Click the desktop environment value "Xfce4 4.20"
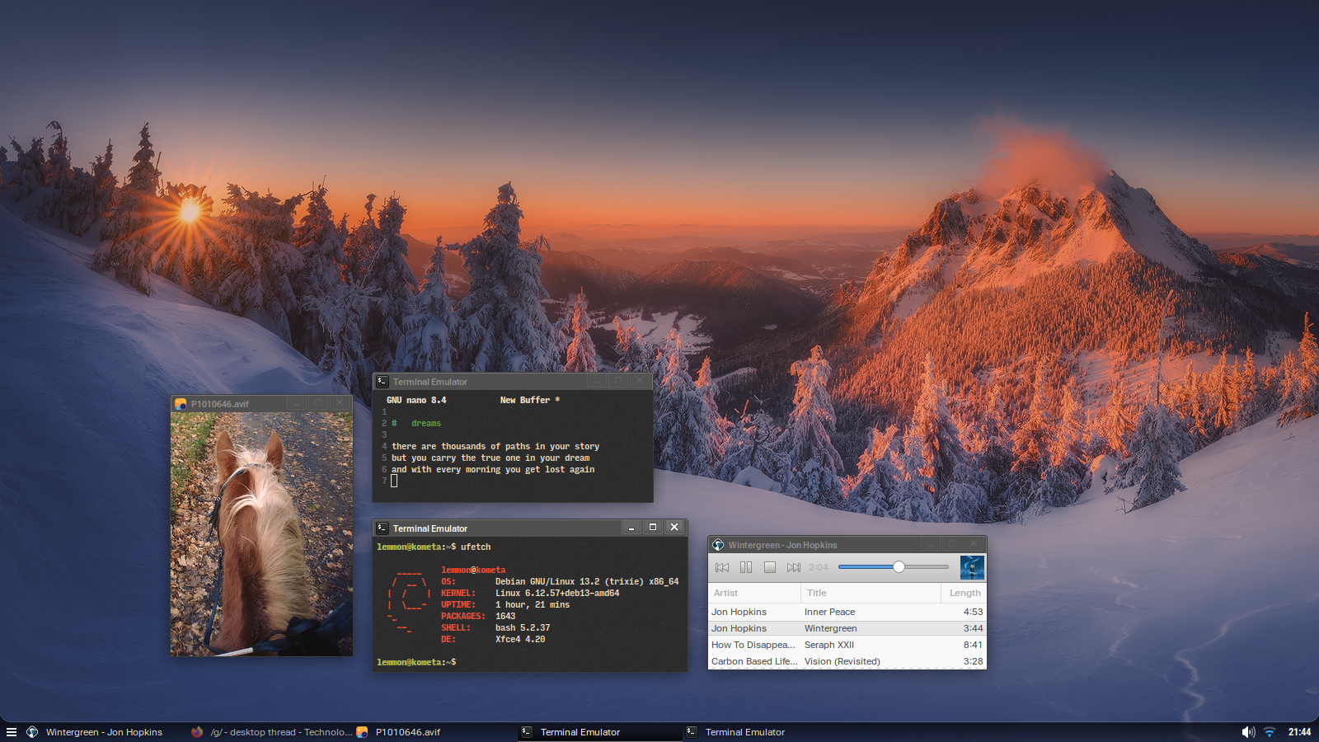 point(520,639)
